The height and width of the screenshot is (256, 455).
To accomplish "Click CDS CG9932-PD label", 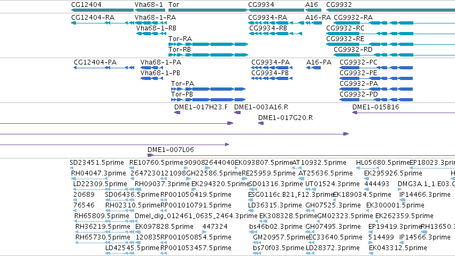I will click(359, 94).
